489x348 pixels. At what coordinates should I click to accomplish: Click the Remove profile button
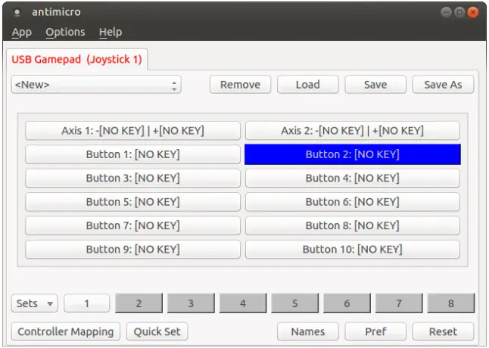(240, 85)
